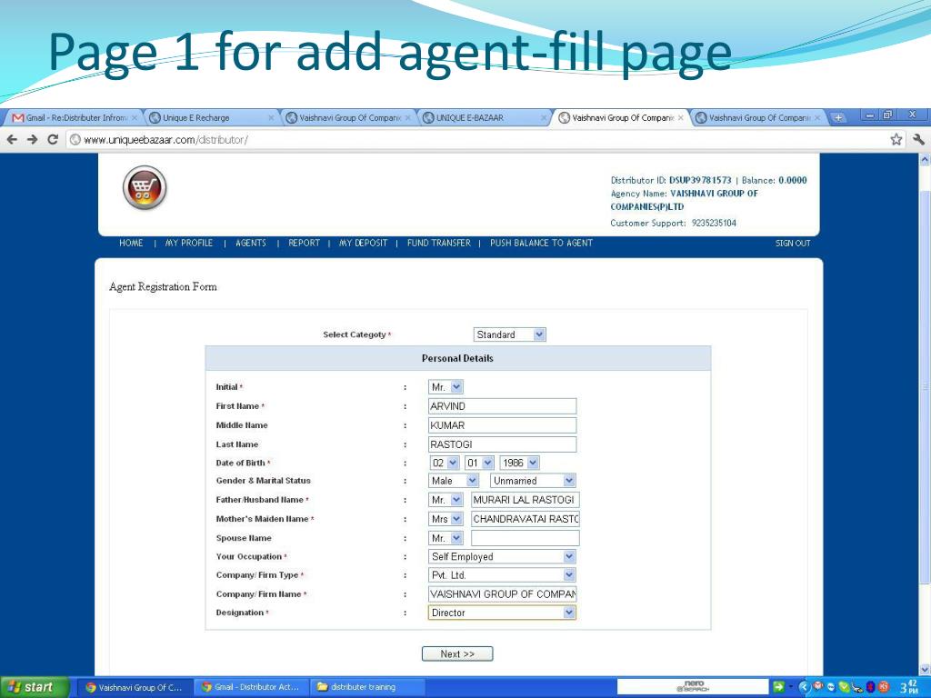This screenshot has width=931, height=698.
Task: Close the Gmail tab with its X
Action: (135, 117)
